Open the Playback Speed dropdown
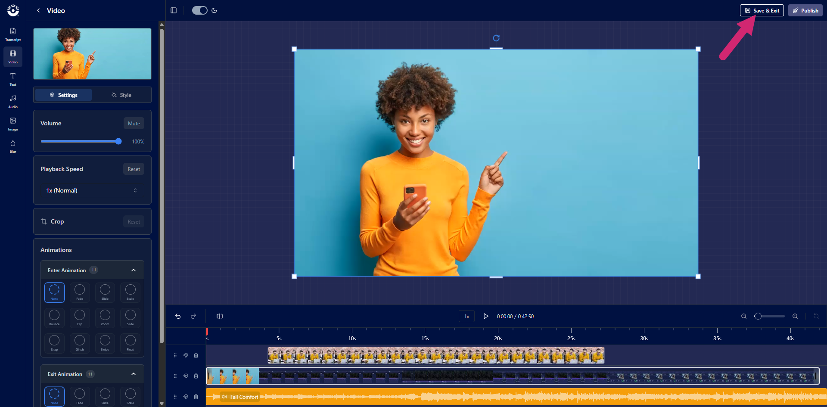 (92, 190)
